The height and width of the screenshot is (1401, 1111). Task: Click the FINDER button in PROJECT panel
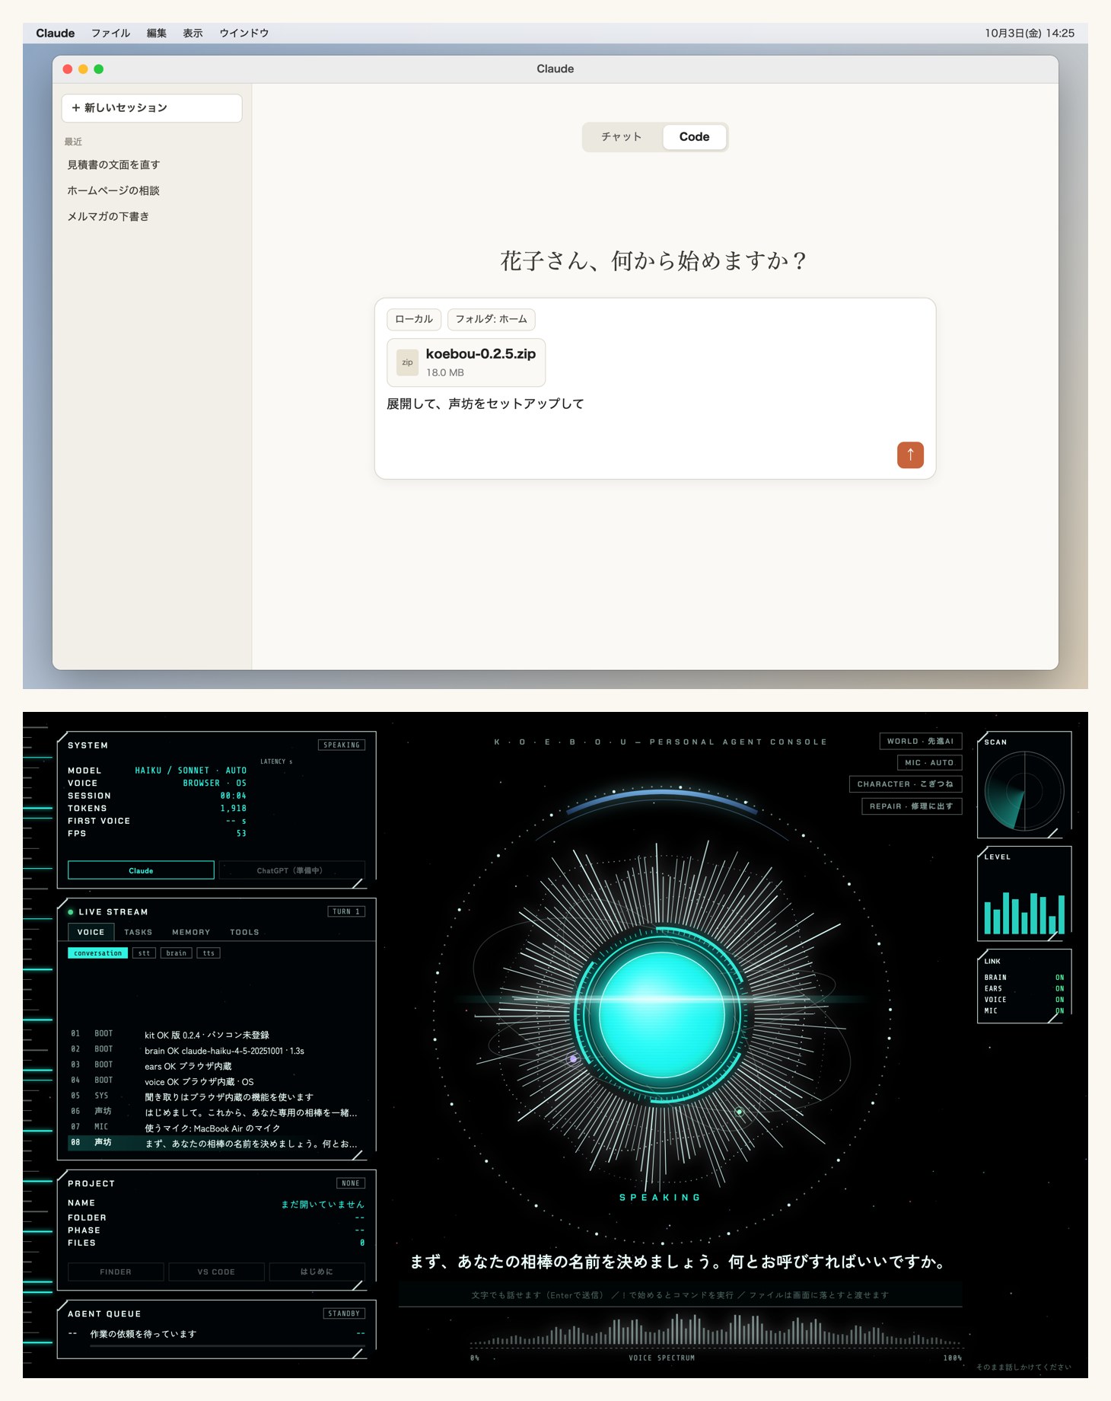click(116, 1272)
